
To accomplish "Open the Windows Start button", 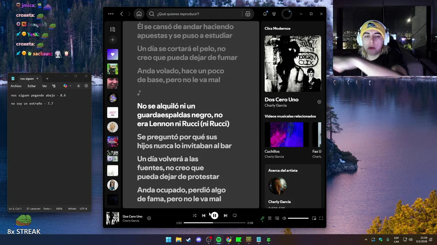I will pos(168,240).
